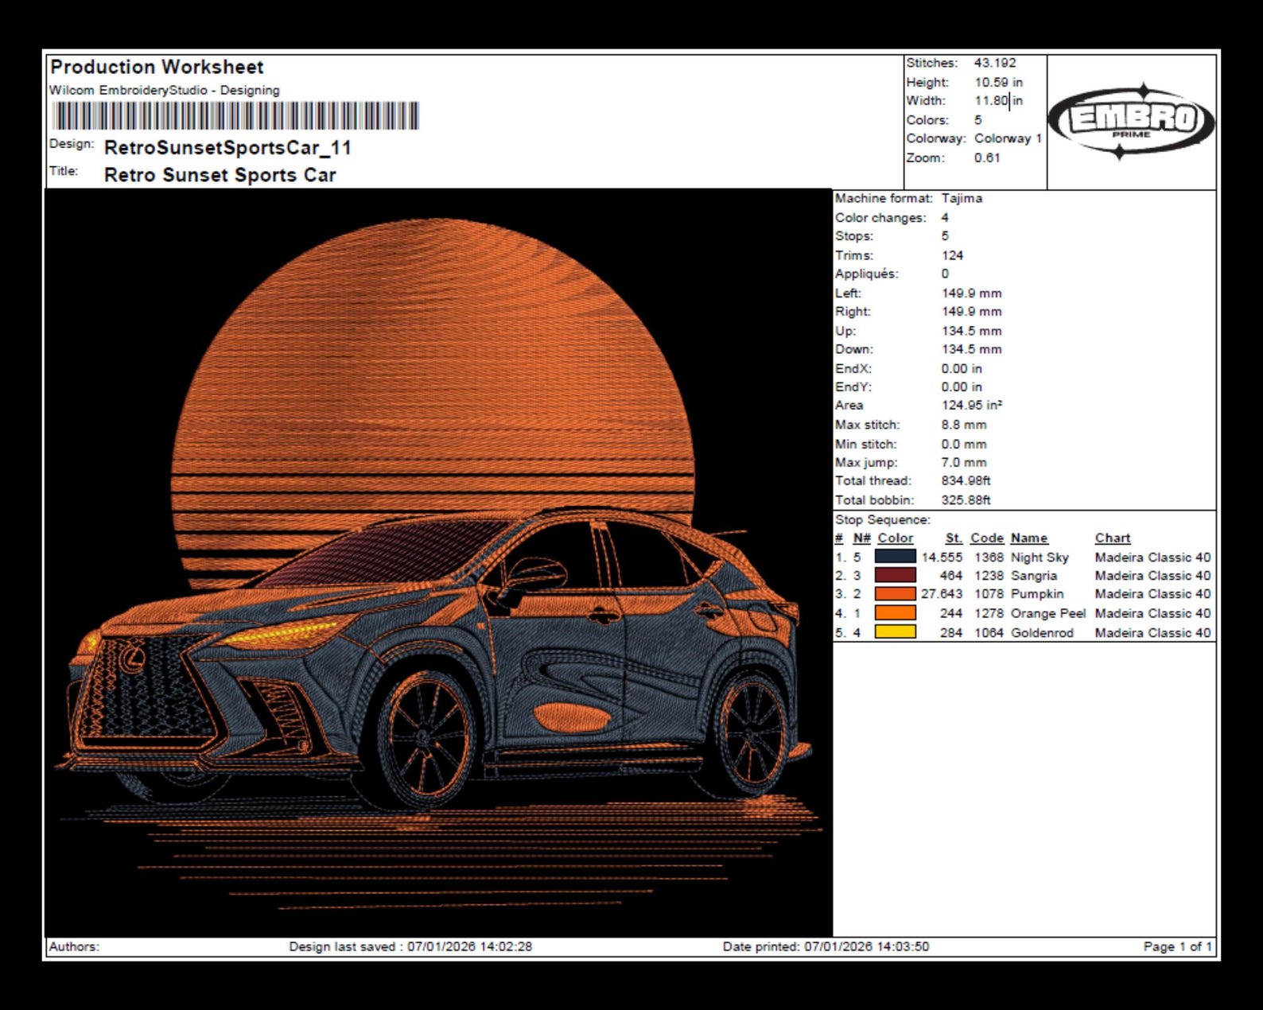Select the Night Sky color swatch
This screenshot has height=1010, width=1263.
point(895,557)
